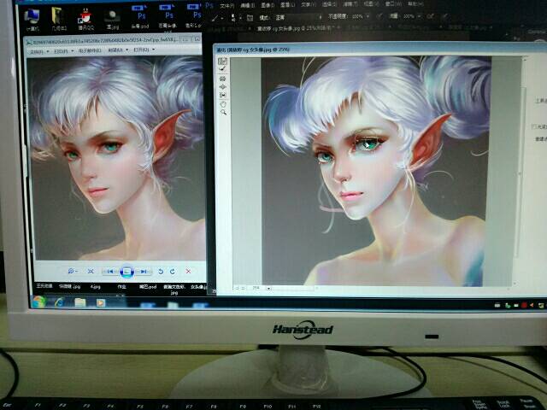Launch Internet Explorer from the taskbar

tap(60, 302)
